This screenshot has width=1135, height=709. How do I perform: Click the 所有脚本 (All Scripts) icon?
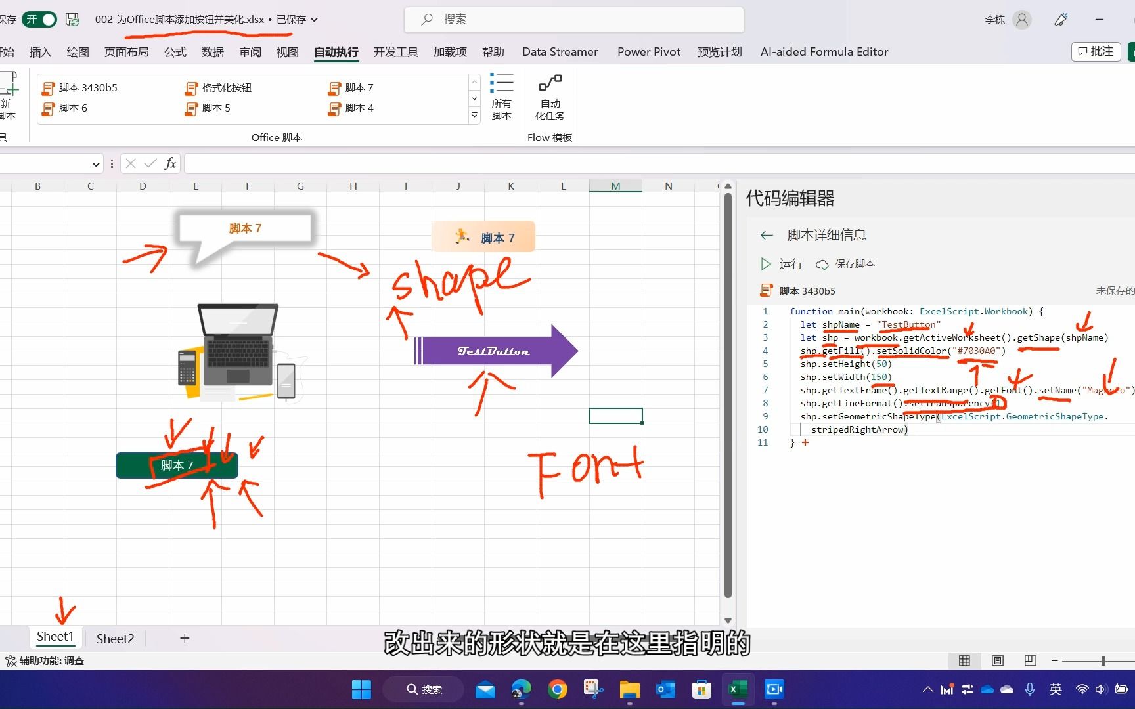[501, 97]
